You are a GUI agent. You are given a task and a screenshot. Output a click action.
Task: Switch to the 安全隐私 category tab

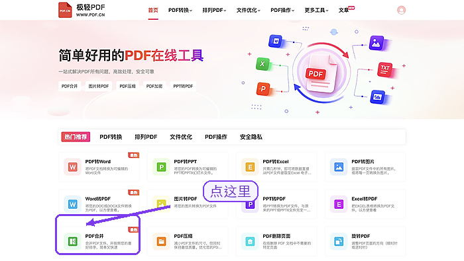tap(251, 137)
